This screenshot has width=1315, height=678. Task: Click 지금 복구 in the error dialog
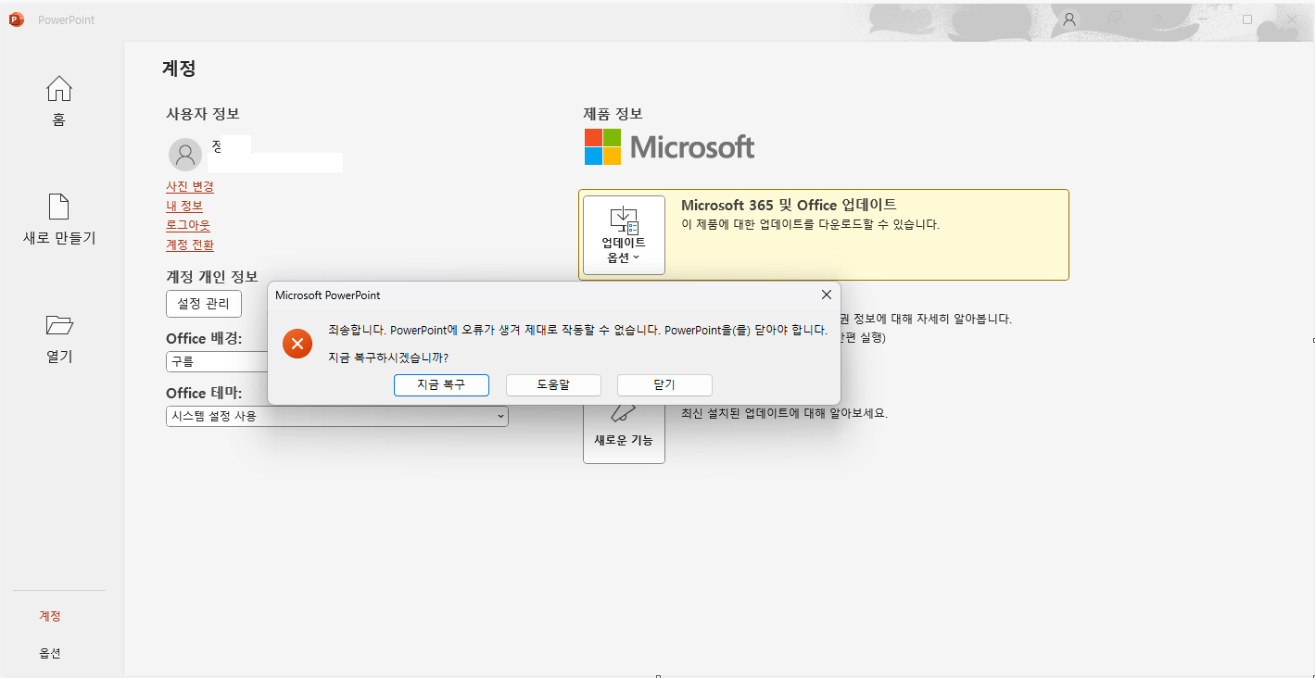441,385
